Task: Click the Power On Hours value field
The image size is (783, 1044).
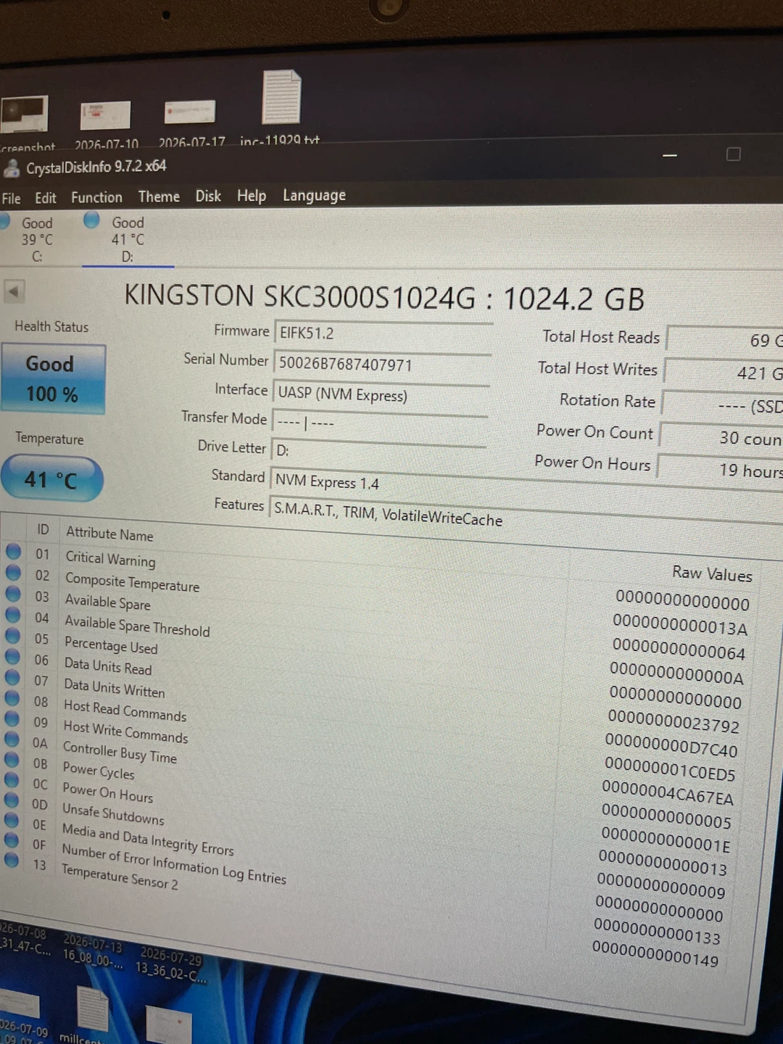Action: click(x=720, y=469)
